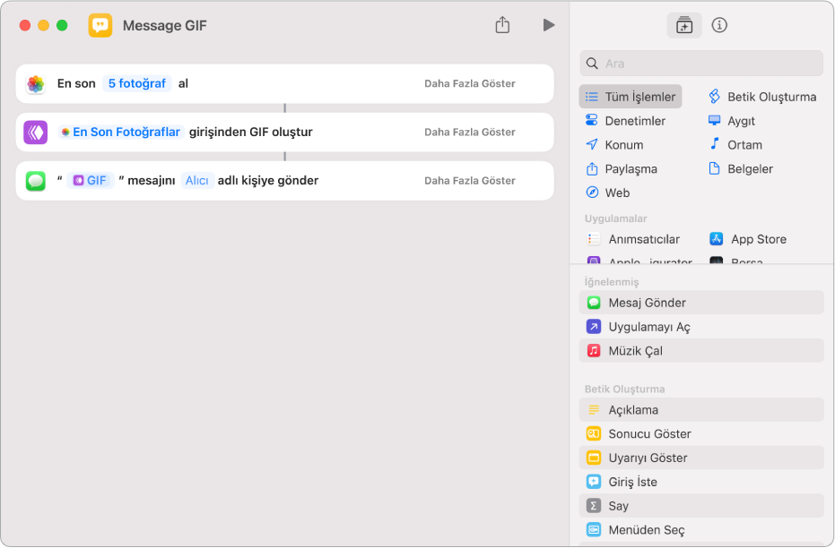Screen dimensions: 835x548
Task: Add the Uyarıyı Göster action
Action: click(x=701, y=458)
